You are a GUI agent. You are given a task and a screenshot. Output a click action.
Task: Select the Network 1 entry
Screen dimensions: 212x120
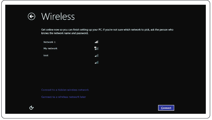(x=49, y=42)
